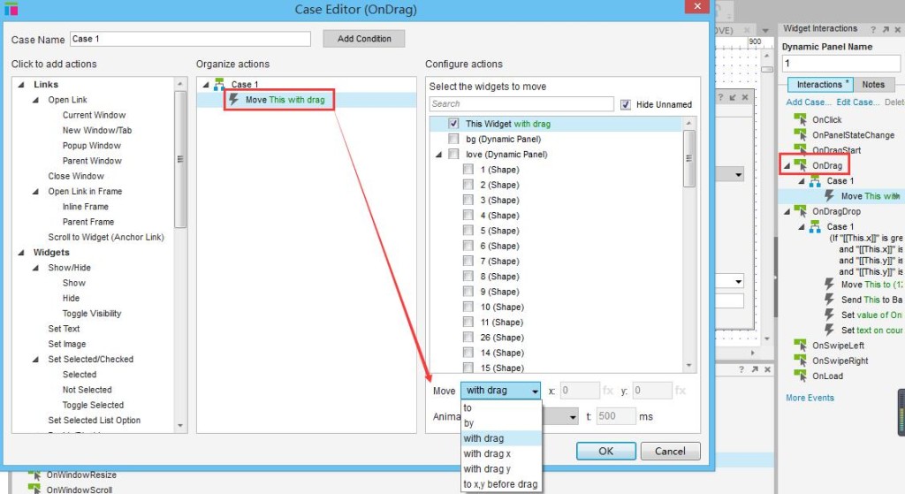Select the Toggle Visibility action

pos(92,314)
